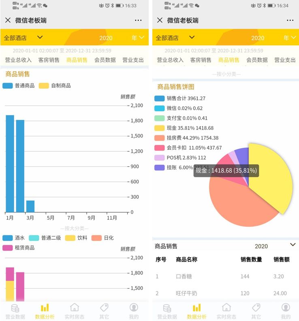Tap the Wi-Fi icon in right status bar

191,6
